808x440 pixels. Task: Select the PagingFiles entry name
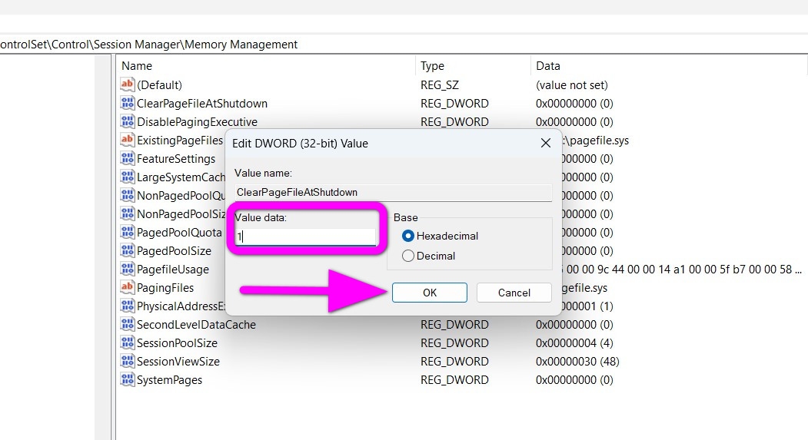[165, 288]
